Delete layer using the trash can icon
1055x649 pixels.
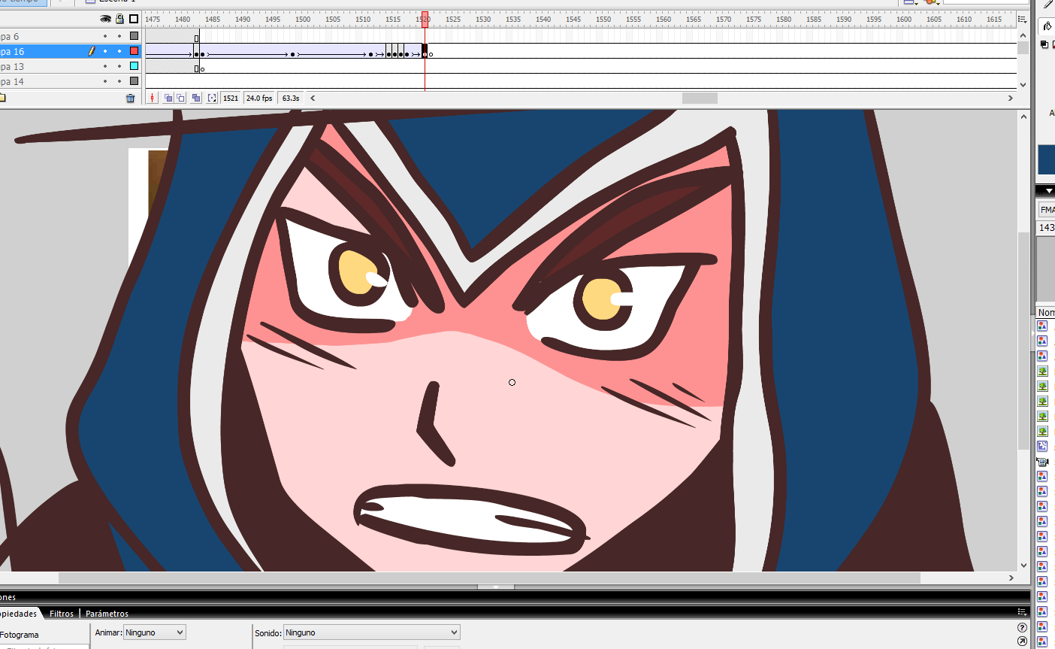[x=131, y=98]
